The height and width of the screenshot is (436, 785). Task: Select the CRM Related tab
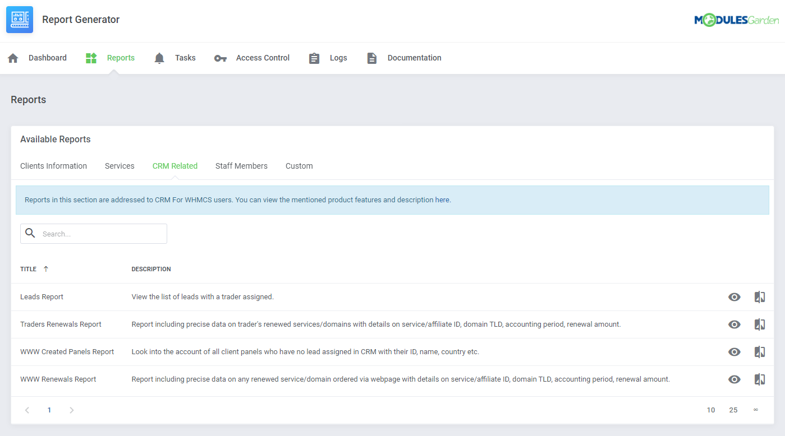point(175,166)
